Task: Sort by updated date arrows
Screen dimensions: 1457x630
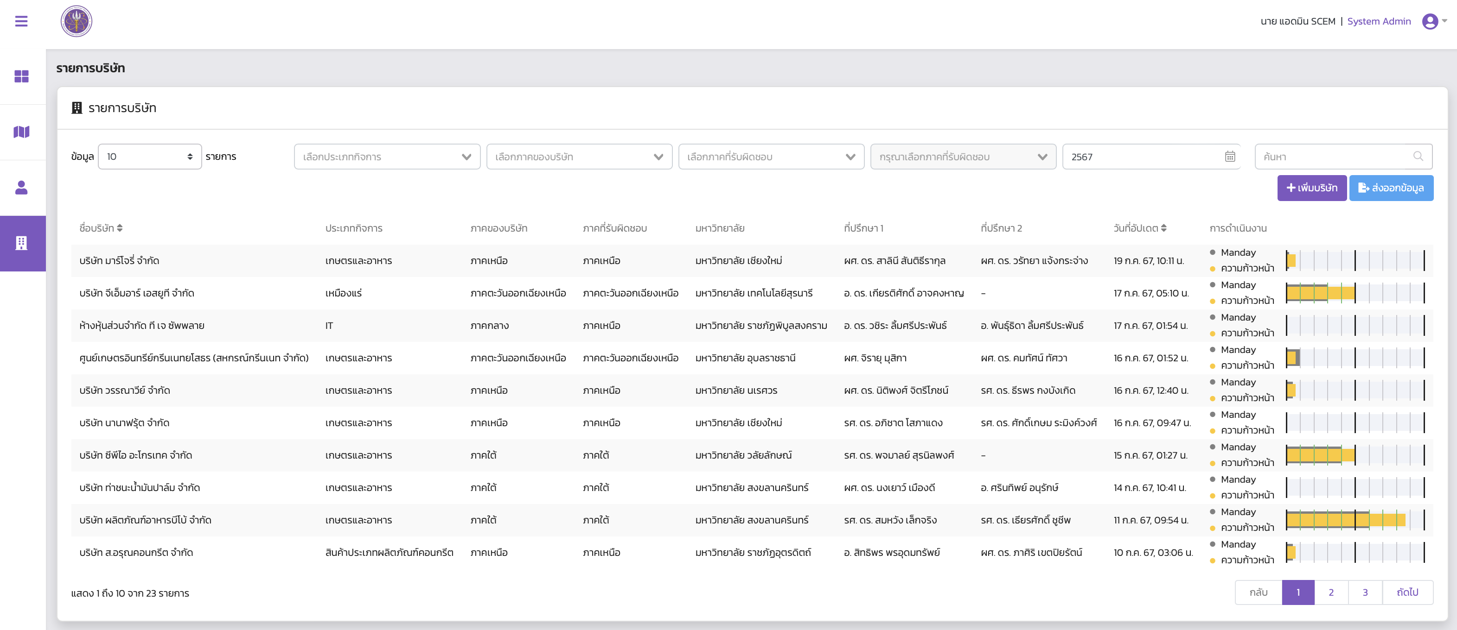Action: click(x=1163, y=228)
